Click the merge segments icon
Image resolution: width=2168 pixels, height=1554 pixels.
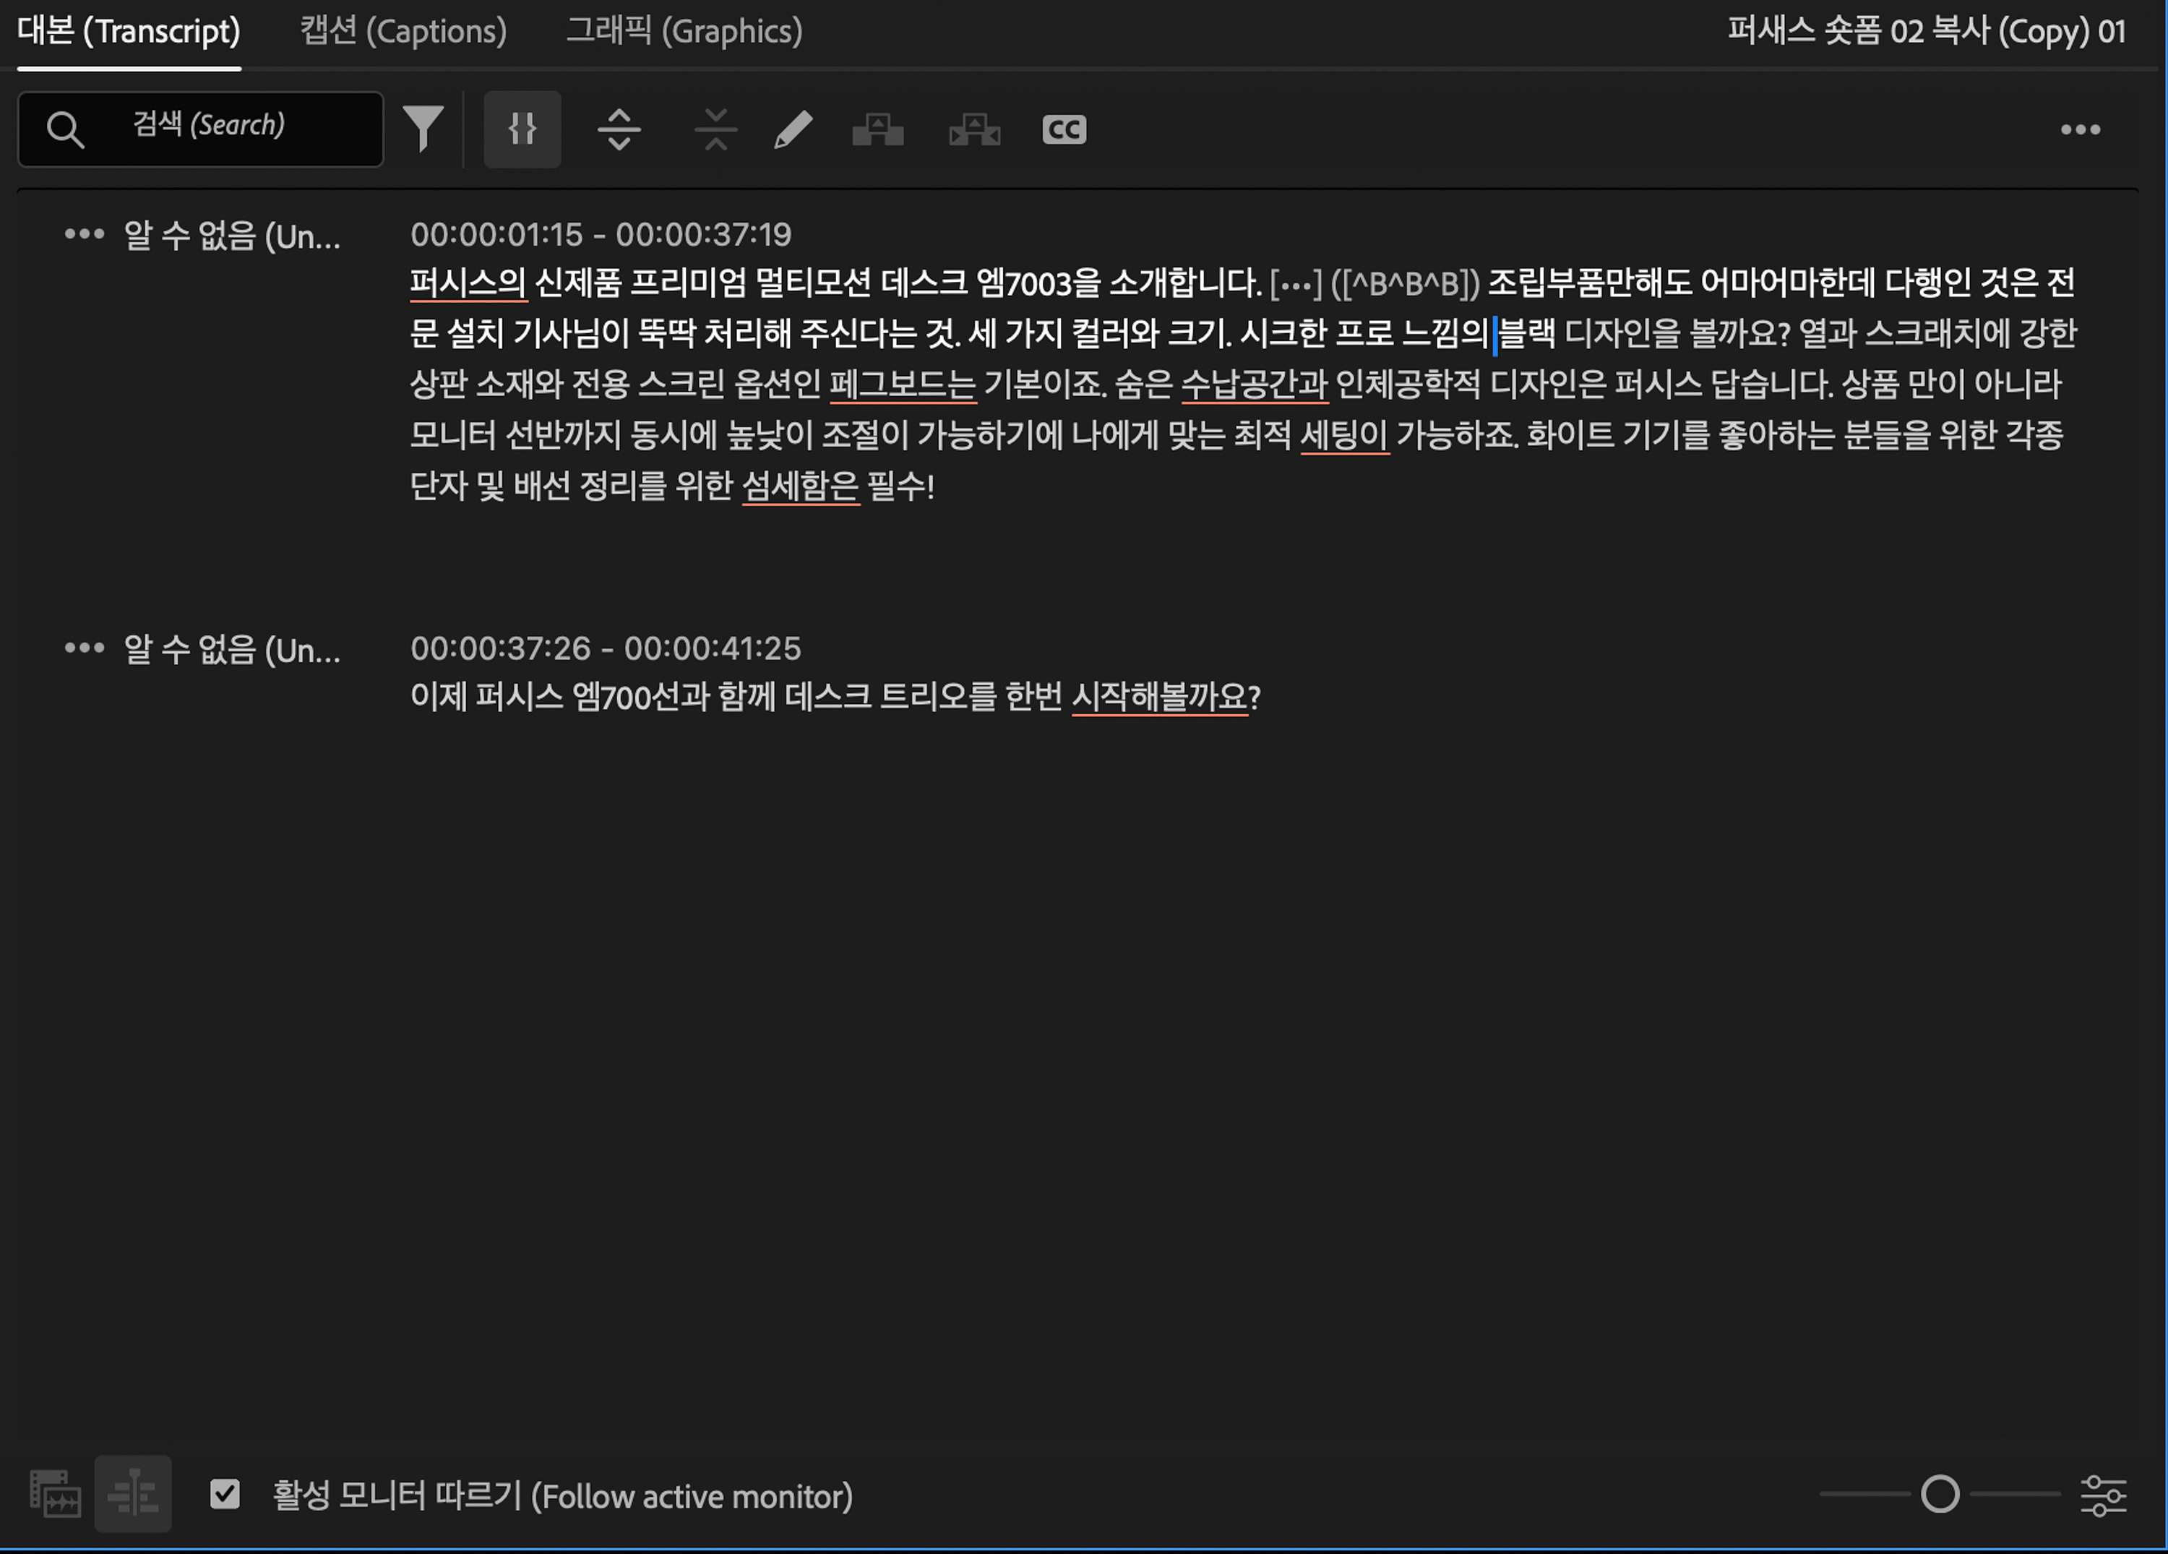(x=715, y=129)
